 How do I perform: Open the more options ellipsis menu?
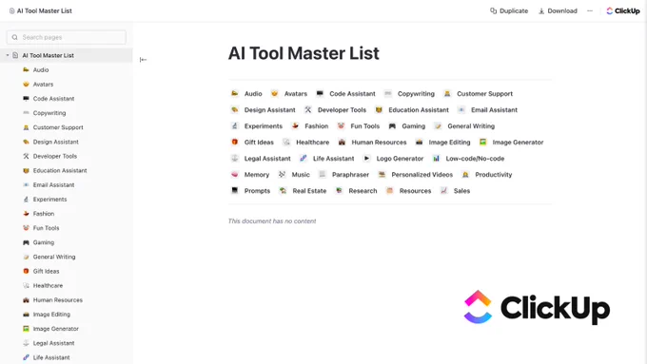[590, 10]
